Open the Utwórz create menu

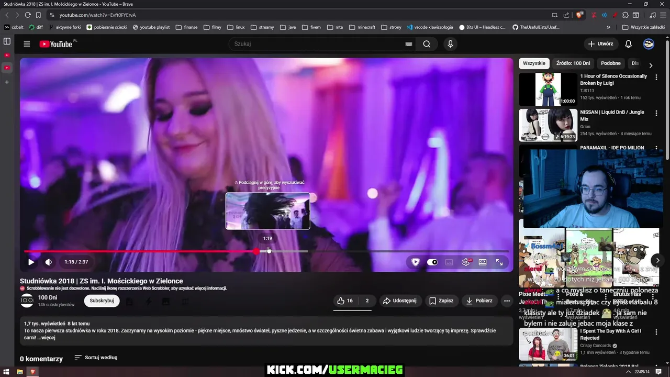[600, 44]
